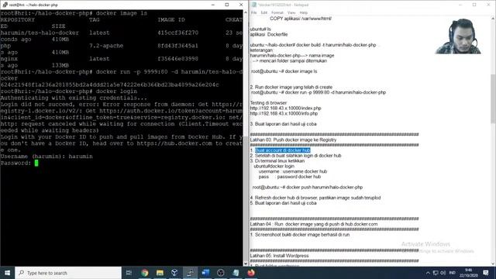
Task: Close the PuTTY terminal window
Action: 241,5
